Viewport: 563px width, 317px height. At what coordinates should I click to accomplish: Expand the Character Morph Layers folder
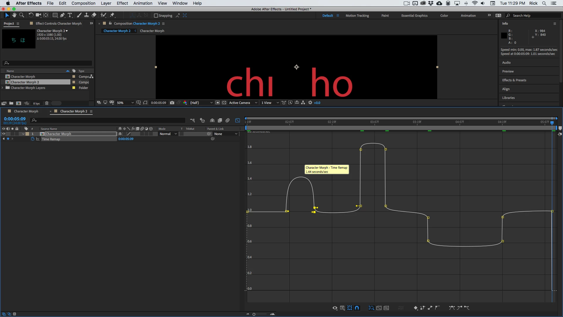(x=3, y=88)
